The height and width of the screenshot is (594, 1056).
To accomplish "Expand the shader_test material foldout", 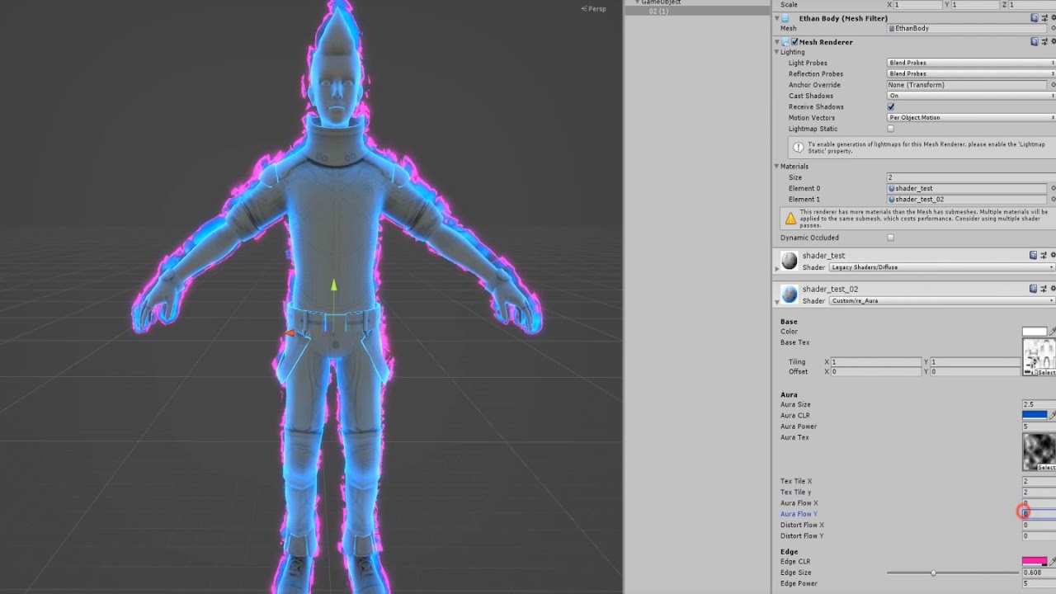I will [x=776, y=267].
